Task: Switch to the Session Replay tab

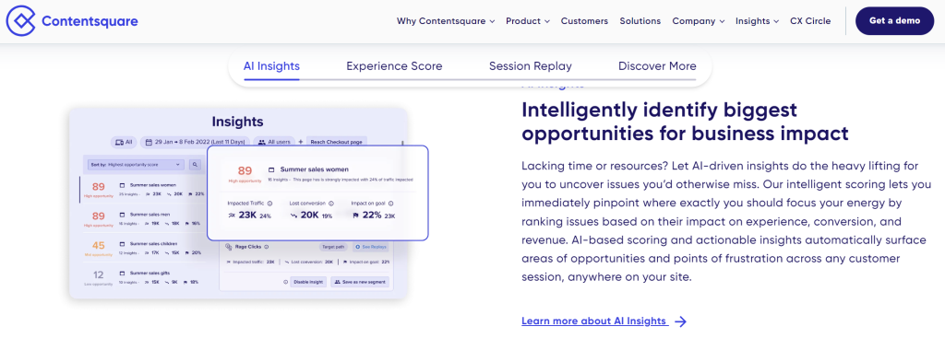Action: coord(531,66)
